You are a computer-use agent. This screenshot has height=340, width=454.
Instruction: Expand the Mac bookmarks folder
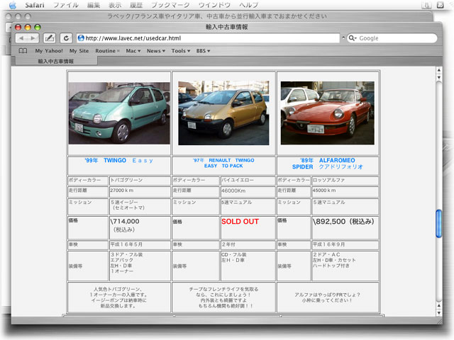[x=133, y=51]
